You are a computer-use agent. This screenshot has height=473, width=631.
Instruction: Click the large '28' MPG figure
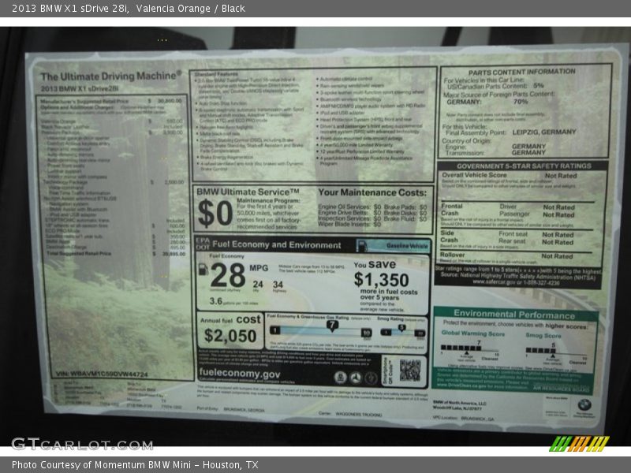click(228, 275)
